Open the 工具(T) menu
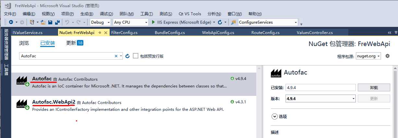398x138 pixels. (147, 14)
